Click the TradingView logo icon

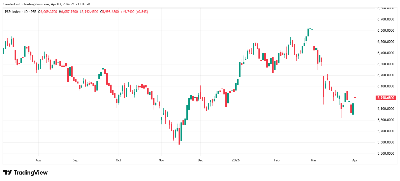[7, 173]
